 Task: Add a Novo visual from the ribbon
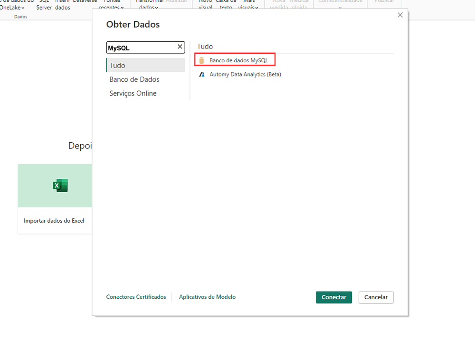[205, 5]
